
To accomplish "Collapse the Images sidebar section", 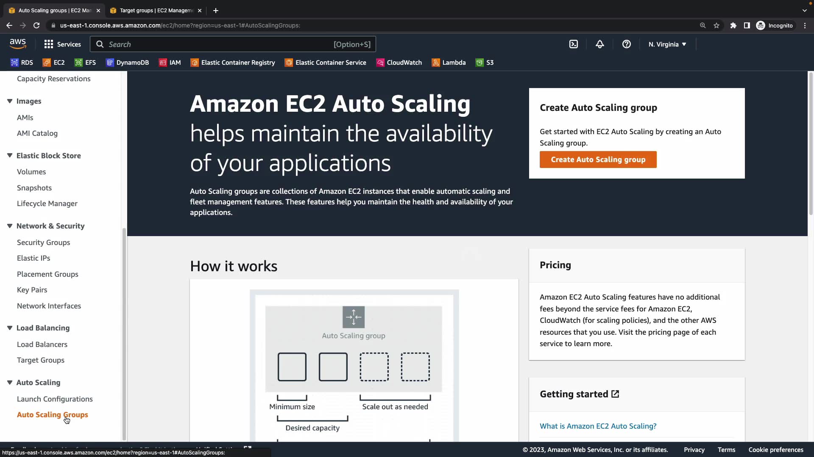I will coord(10,101).
